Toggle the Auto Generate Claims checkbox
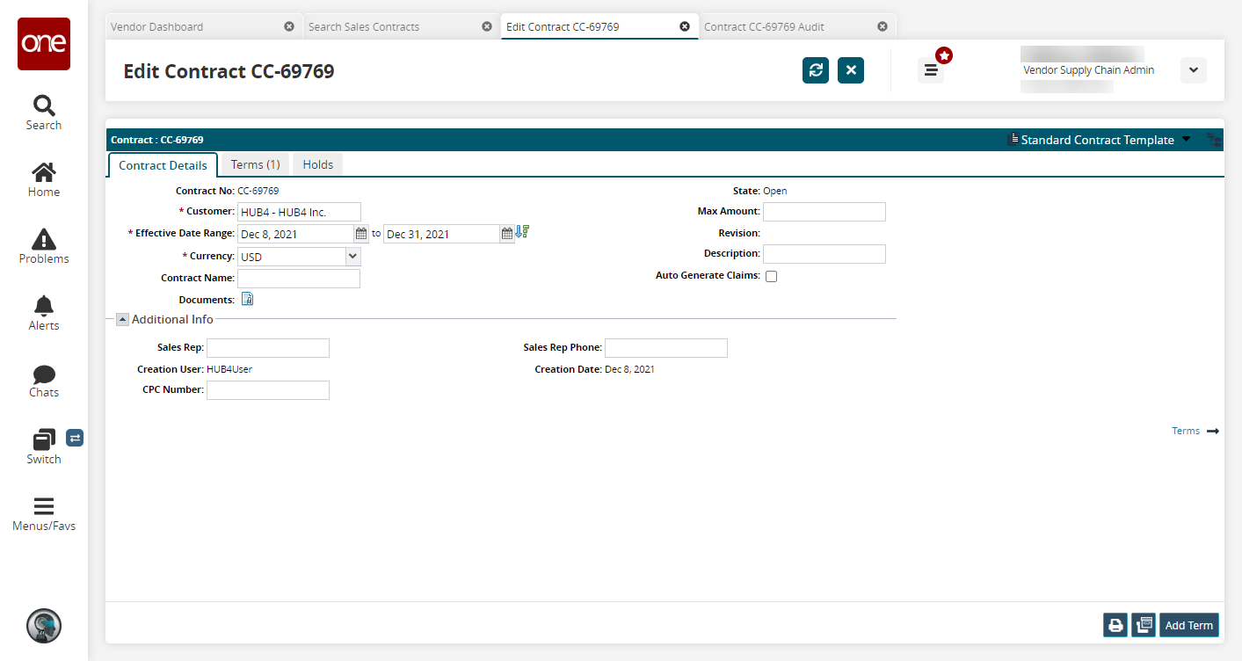The image size is (1242, 661). tap(772, 276)
